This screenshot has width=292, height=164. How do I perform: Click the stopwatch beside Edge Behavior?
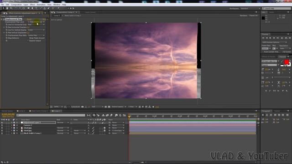pos(6,38)
